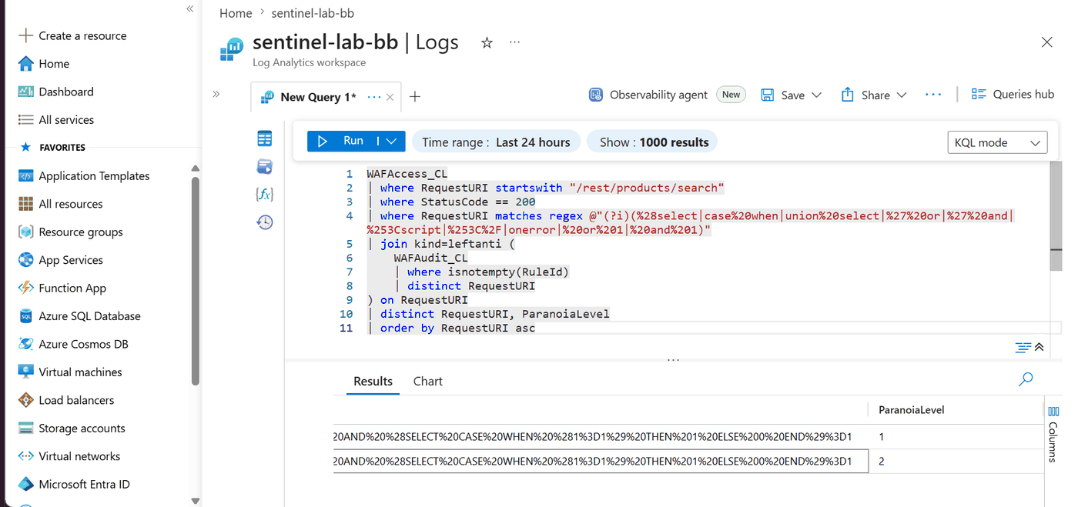Open Application Templates
This screenshot has height=507, width=1078.
94,175
